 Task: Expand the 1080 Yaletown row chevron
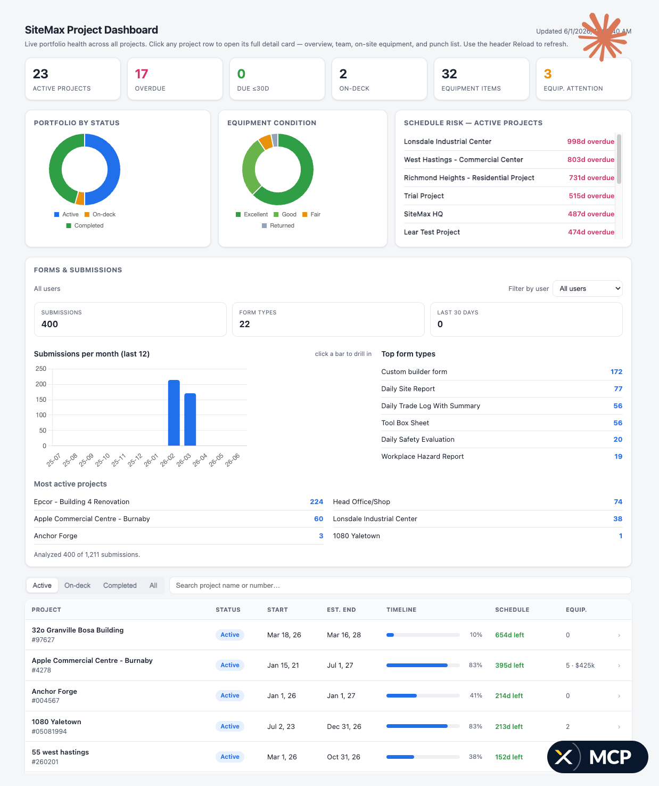[619, 727]
